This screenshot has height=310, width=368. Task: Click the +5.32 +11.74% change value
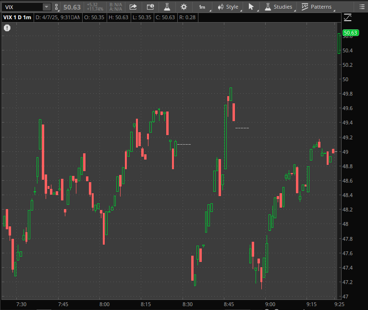click(x=95, y=7)
